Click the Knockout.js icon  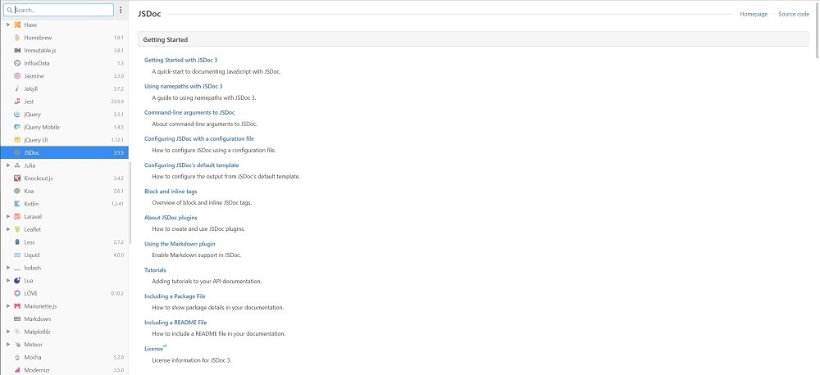(17, 178)
